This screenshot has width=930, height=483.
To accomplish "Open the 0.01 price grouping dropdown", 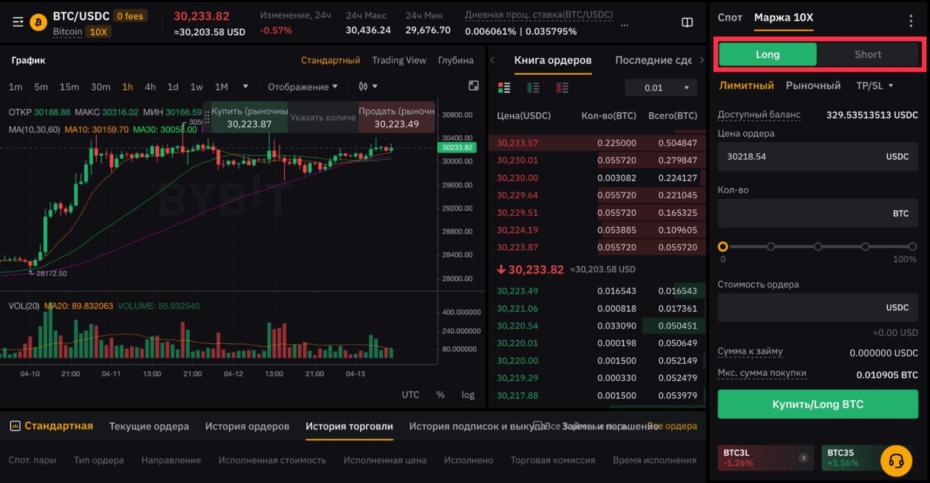I will (661, 87).
